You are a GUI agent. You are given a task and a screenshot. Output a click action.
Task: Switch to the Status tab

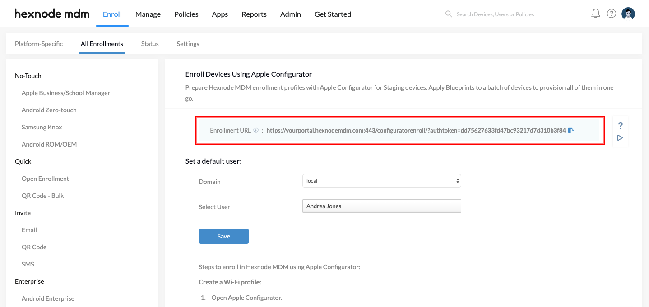150,44
